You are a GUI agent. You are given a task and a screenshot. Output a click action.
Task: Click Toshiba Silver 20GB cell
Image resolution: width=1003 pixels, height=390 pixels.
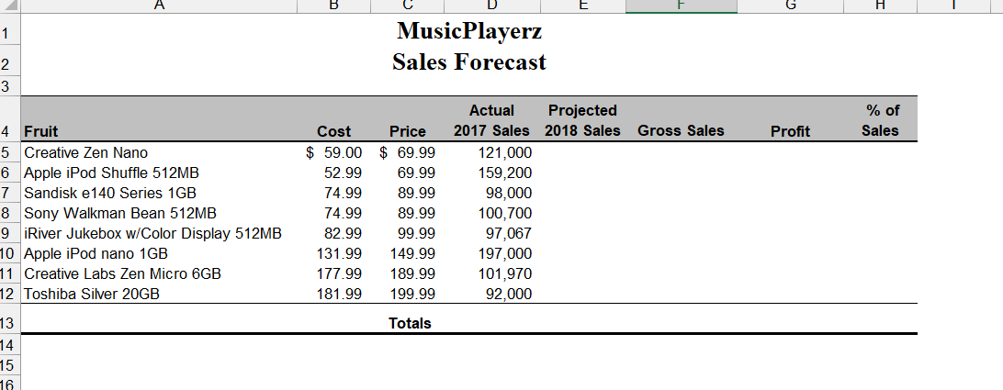tap(159, 294)
